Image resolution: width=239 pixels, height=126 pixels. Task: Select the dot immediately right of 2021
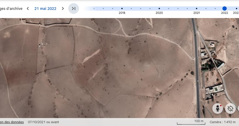coord(206,8)
